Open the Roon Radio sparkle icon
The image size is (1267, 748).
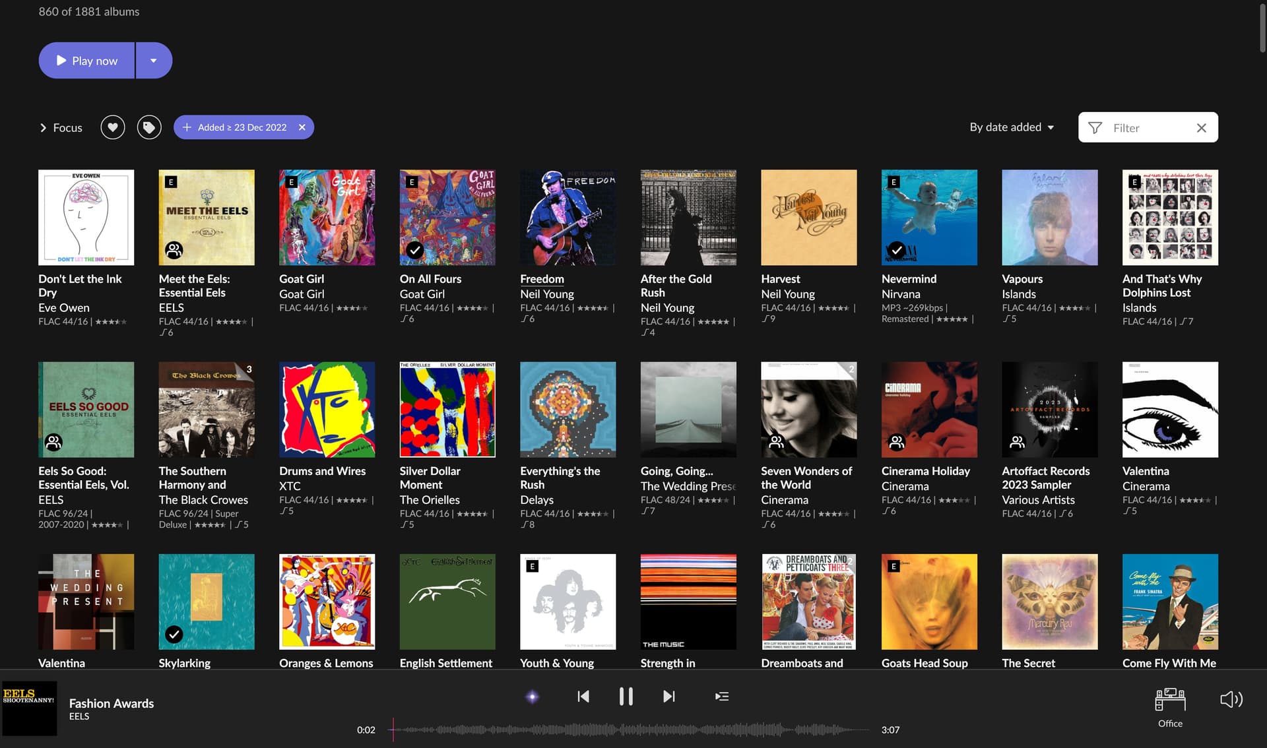[x=533, y=697]
